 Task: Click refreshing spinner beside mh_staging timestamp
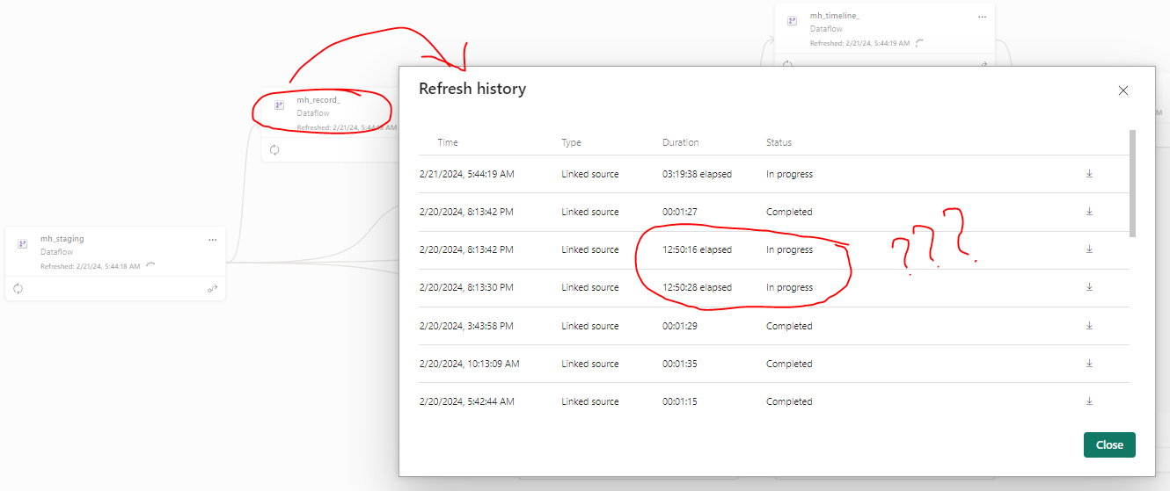(150, 265)
